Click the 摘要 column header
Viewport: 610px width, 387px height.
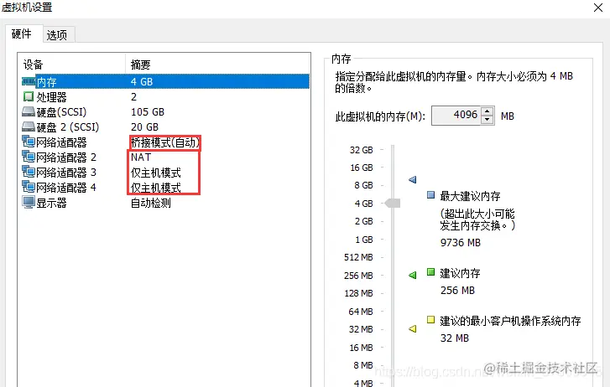[218, 64]
